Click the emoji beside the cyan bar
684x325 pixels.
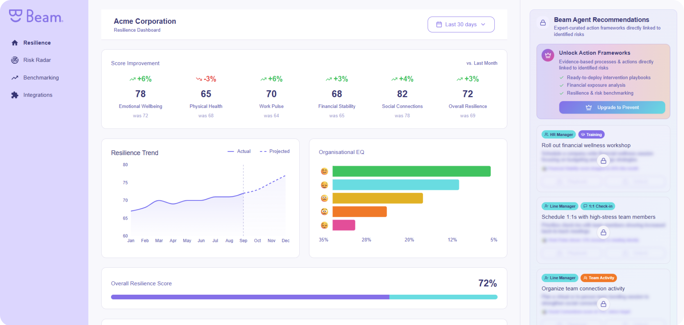click(x=324, y=185)
